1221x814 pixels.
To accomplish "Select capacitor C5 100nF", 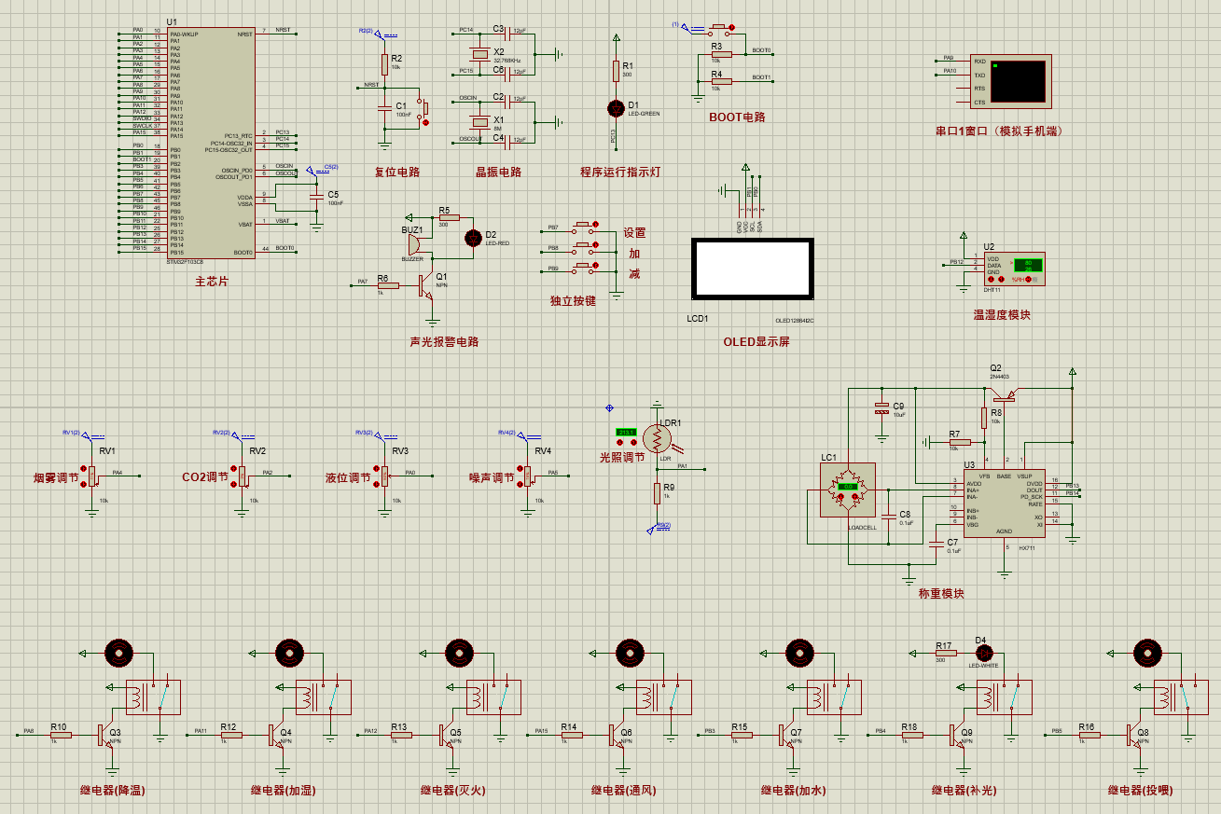I will coord(316,196).
